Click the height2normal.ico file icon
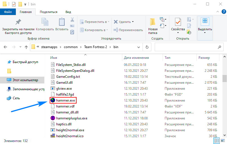Viewport: 227px width, 144px height. (53, 136)
